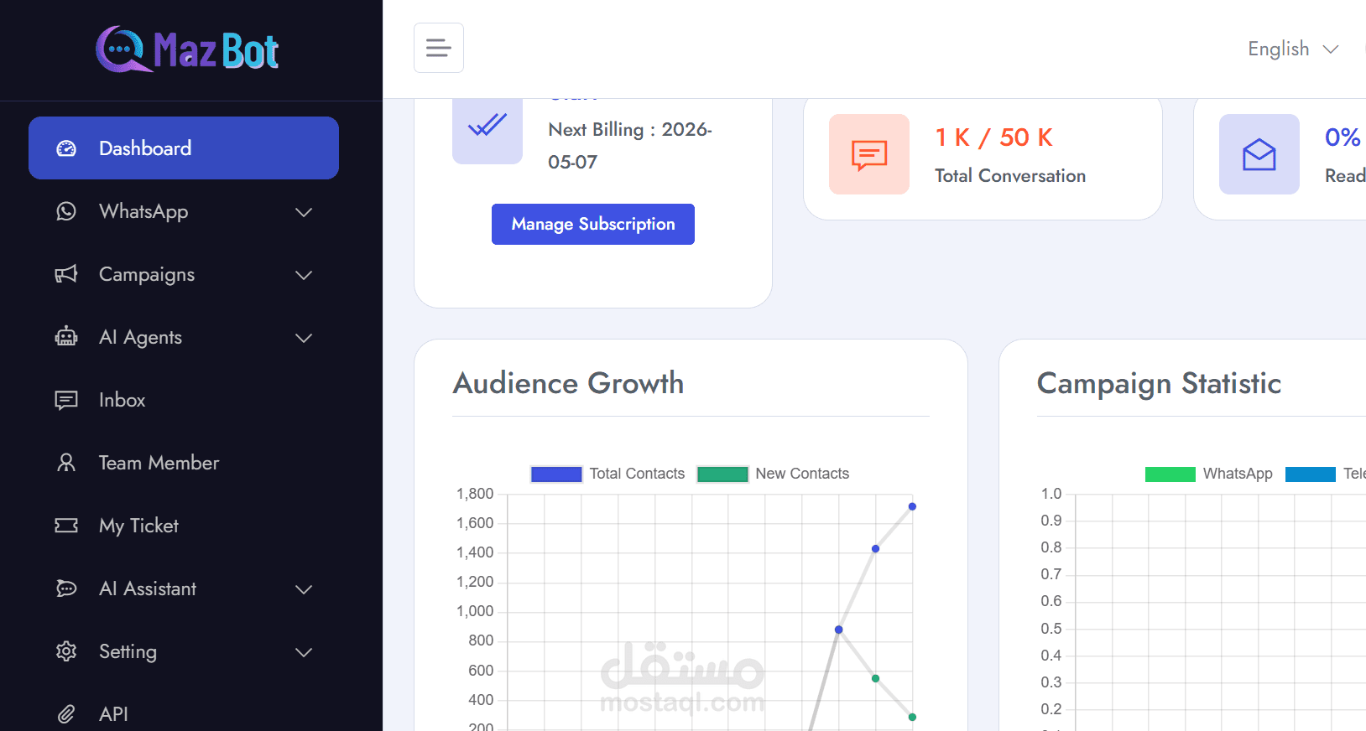The height and width of the screenshot is (731, 1366).
Task: Click the AI Agents robot icon
Action: pyautogui.click(x=66, y=337)
